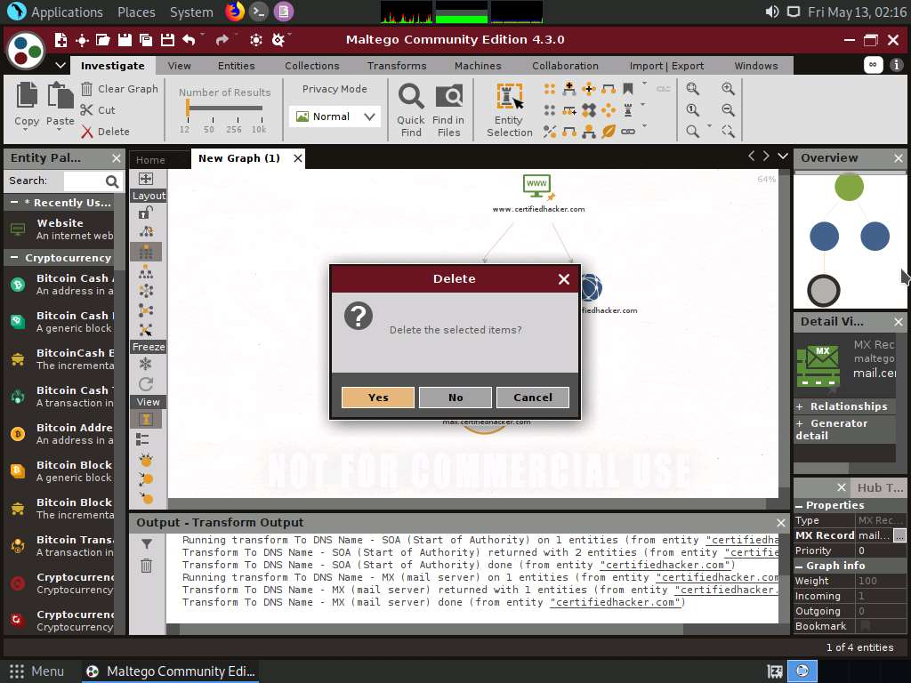The height and width of the screenshot is (683, 911).
Task: Select Website entity in the palette
Action: click(x=61, y=229)
